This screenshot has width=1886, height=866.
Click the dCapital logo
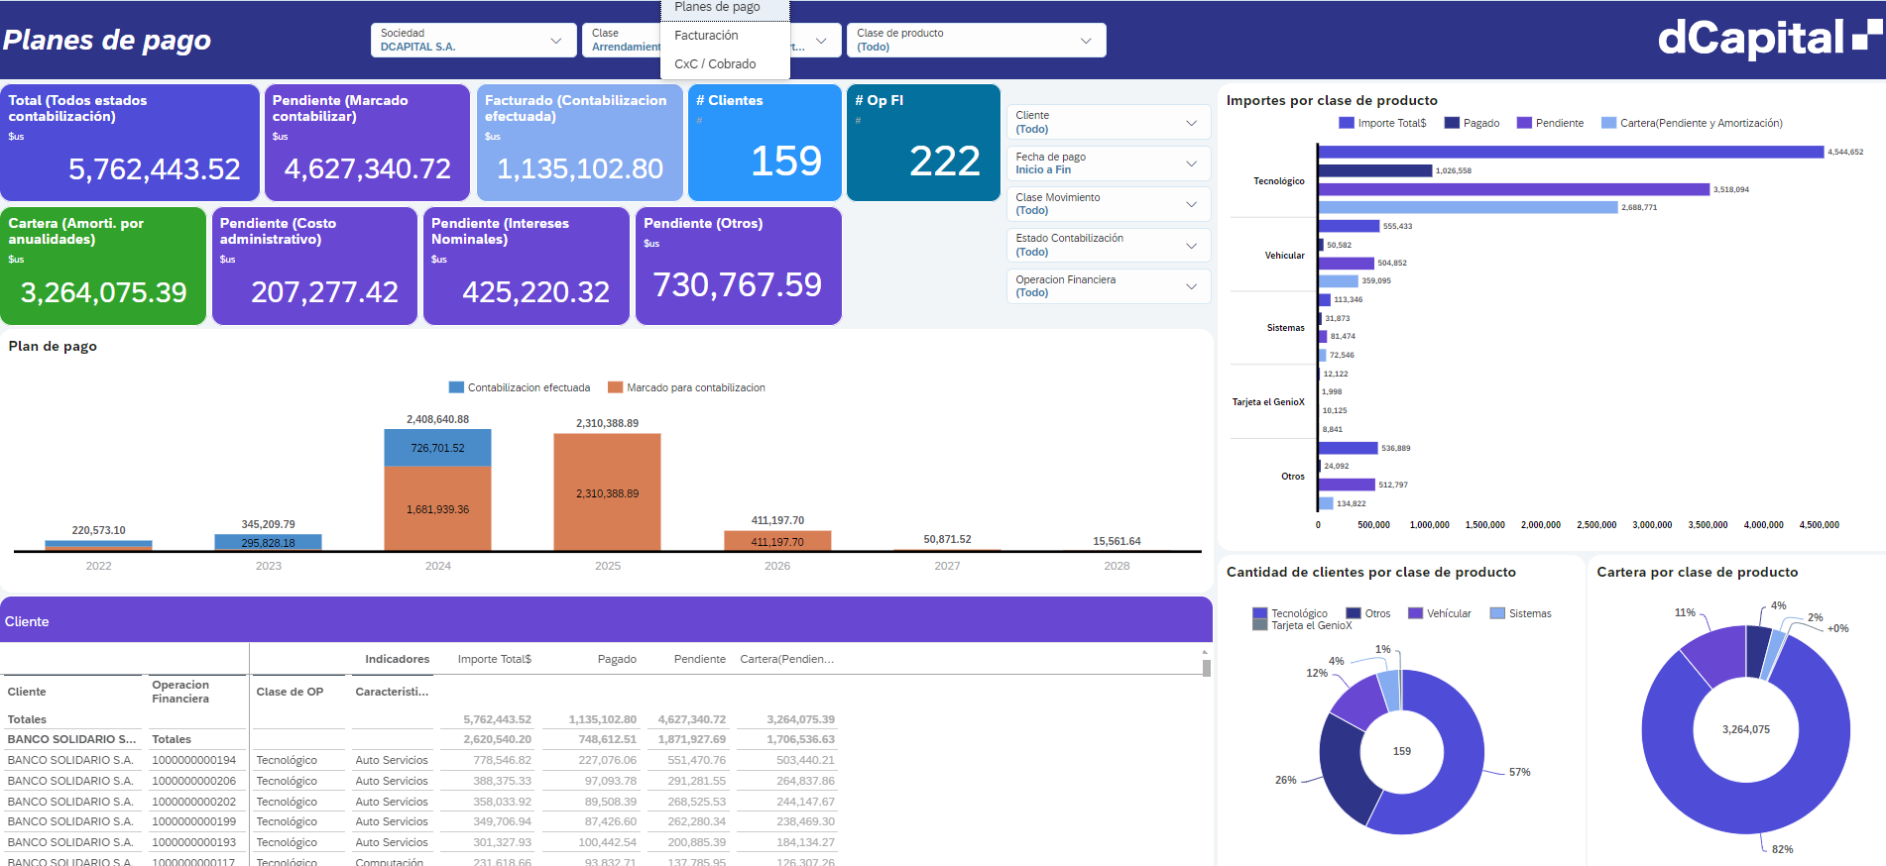pyautogui.click(x=1769, y=39)
